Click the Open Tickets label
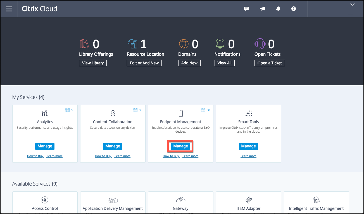This screenshot has height=214, width=364. point(267,54)
